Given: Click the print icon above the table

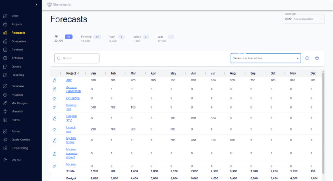Looking at the screenshot, I should pyautogui.click(x=317, y=58).
